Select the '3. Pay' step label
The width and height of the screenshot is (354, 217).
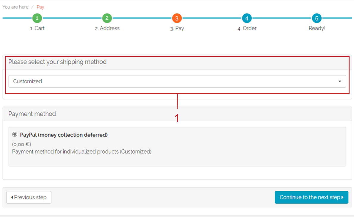(177, 28)
